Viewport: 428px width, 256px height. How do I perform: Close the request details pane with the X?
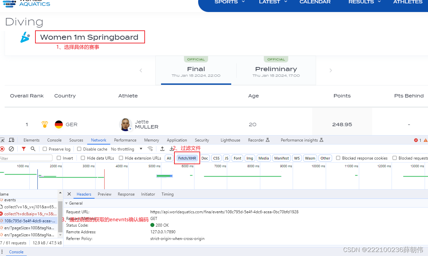tap(69, 194)
